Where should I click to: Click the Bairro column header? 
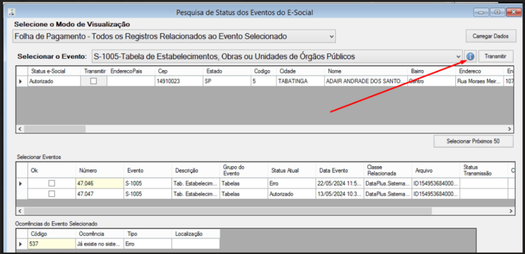pyautogui.click(x=432, y=72)
